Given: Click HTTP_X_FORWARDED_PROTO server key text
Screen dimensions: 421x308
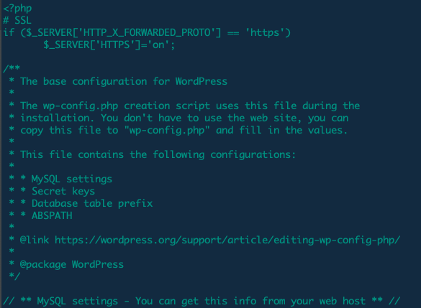Looking at the screenshot, I should tap(148, 33).
